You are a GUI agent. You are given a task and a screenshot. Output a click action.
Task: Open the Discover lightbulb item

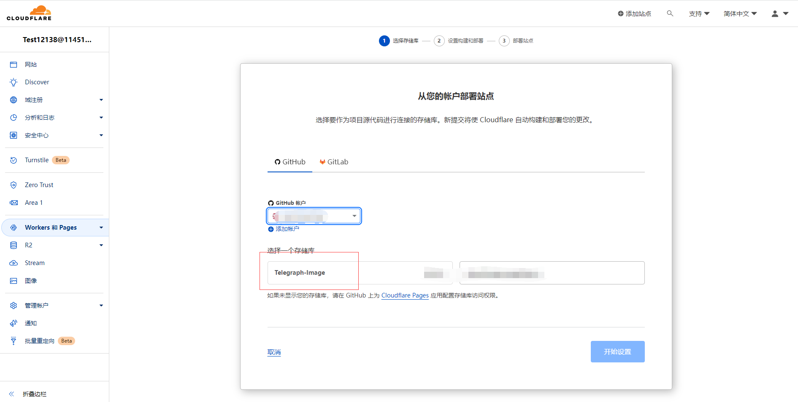[37, 82]
